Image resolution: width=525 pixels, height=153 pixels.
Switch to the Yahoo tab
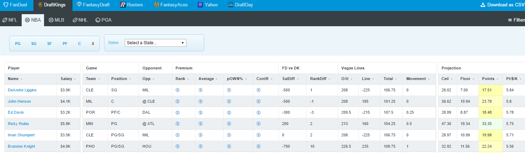coord(208,5)
